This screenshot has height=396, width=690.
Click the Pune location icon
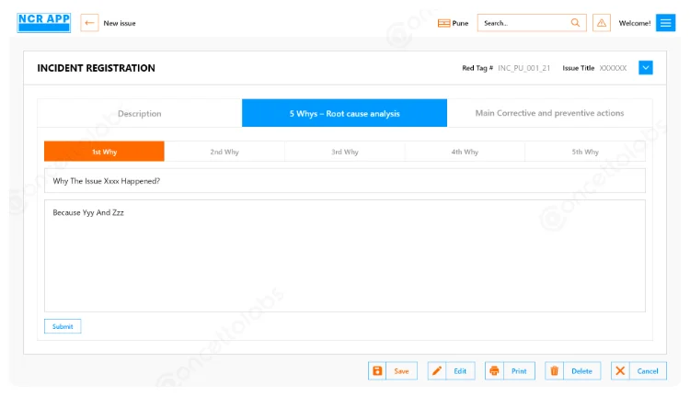[x=443, y=23]
